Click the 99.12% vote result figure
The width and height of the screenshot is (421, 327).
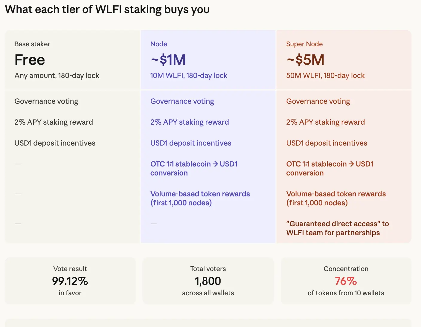coord(70,281)
